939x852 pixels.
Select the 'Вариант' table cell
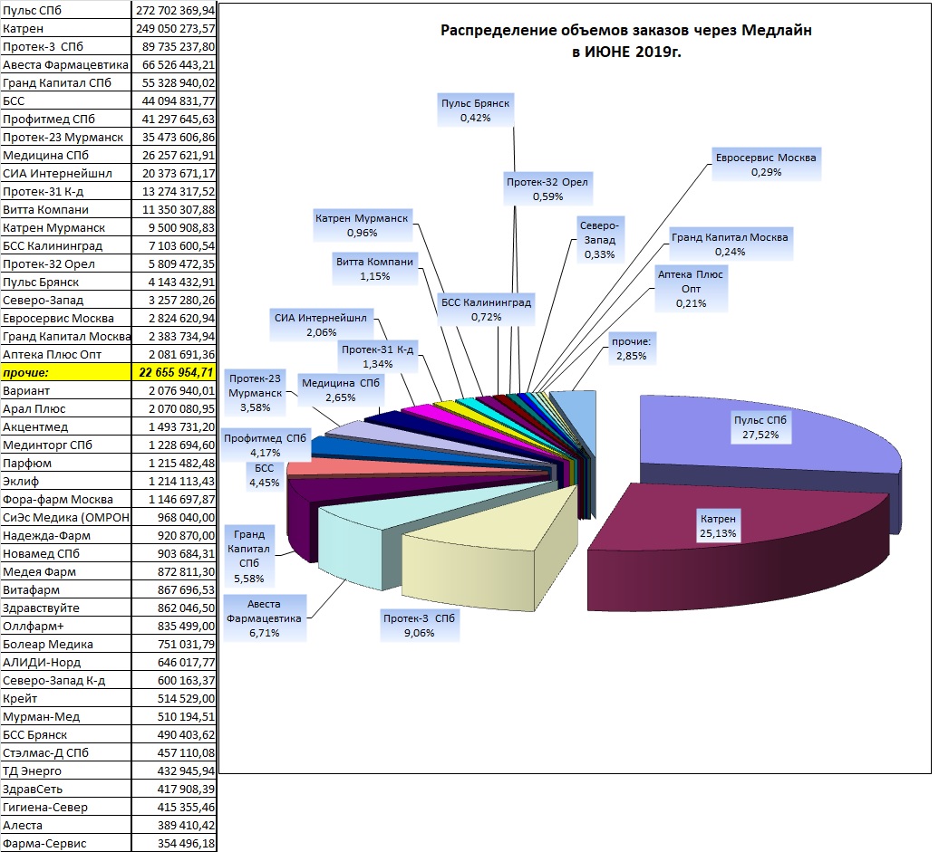pos(66,390)
